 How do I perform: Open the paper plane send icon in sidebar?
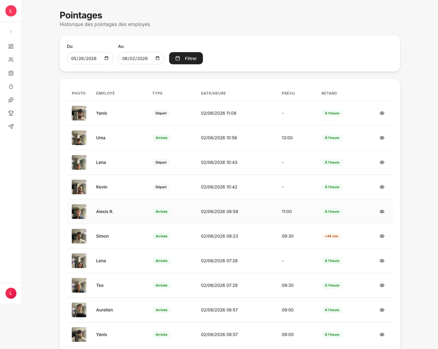(x=11, y=126)
